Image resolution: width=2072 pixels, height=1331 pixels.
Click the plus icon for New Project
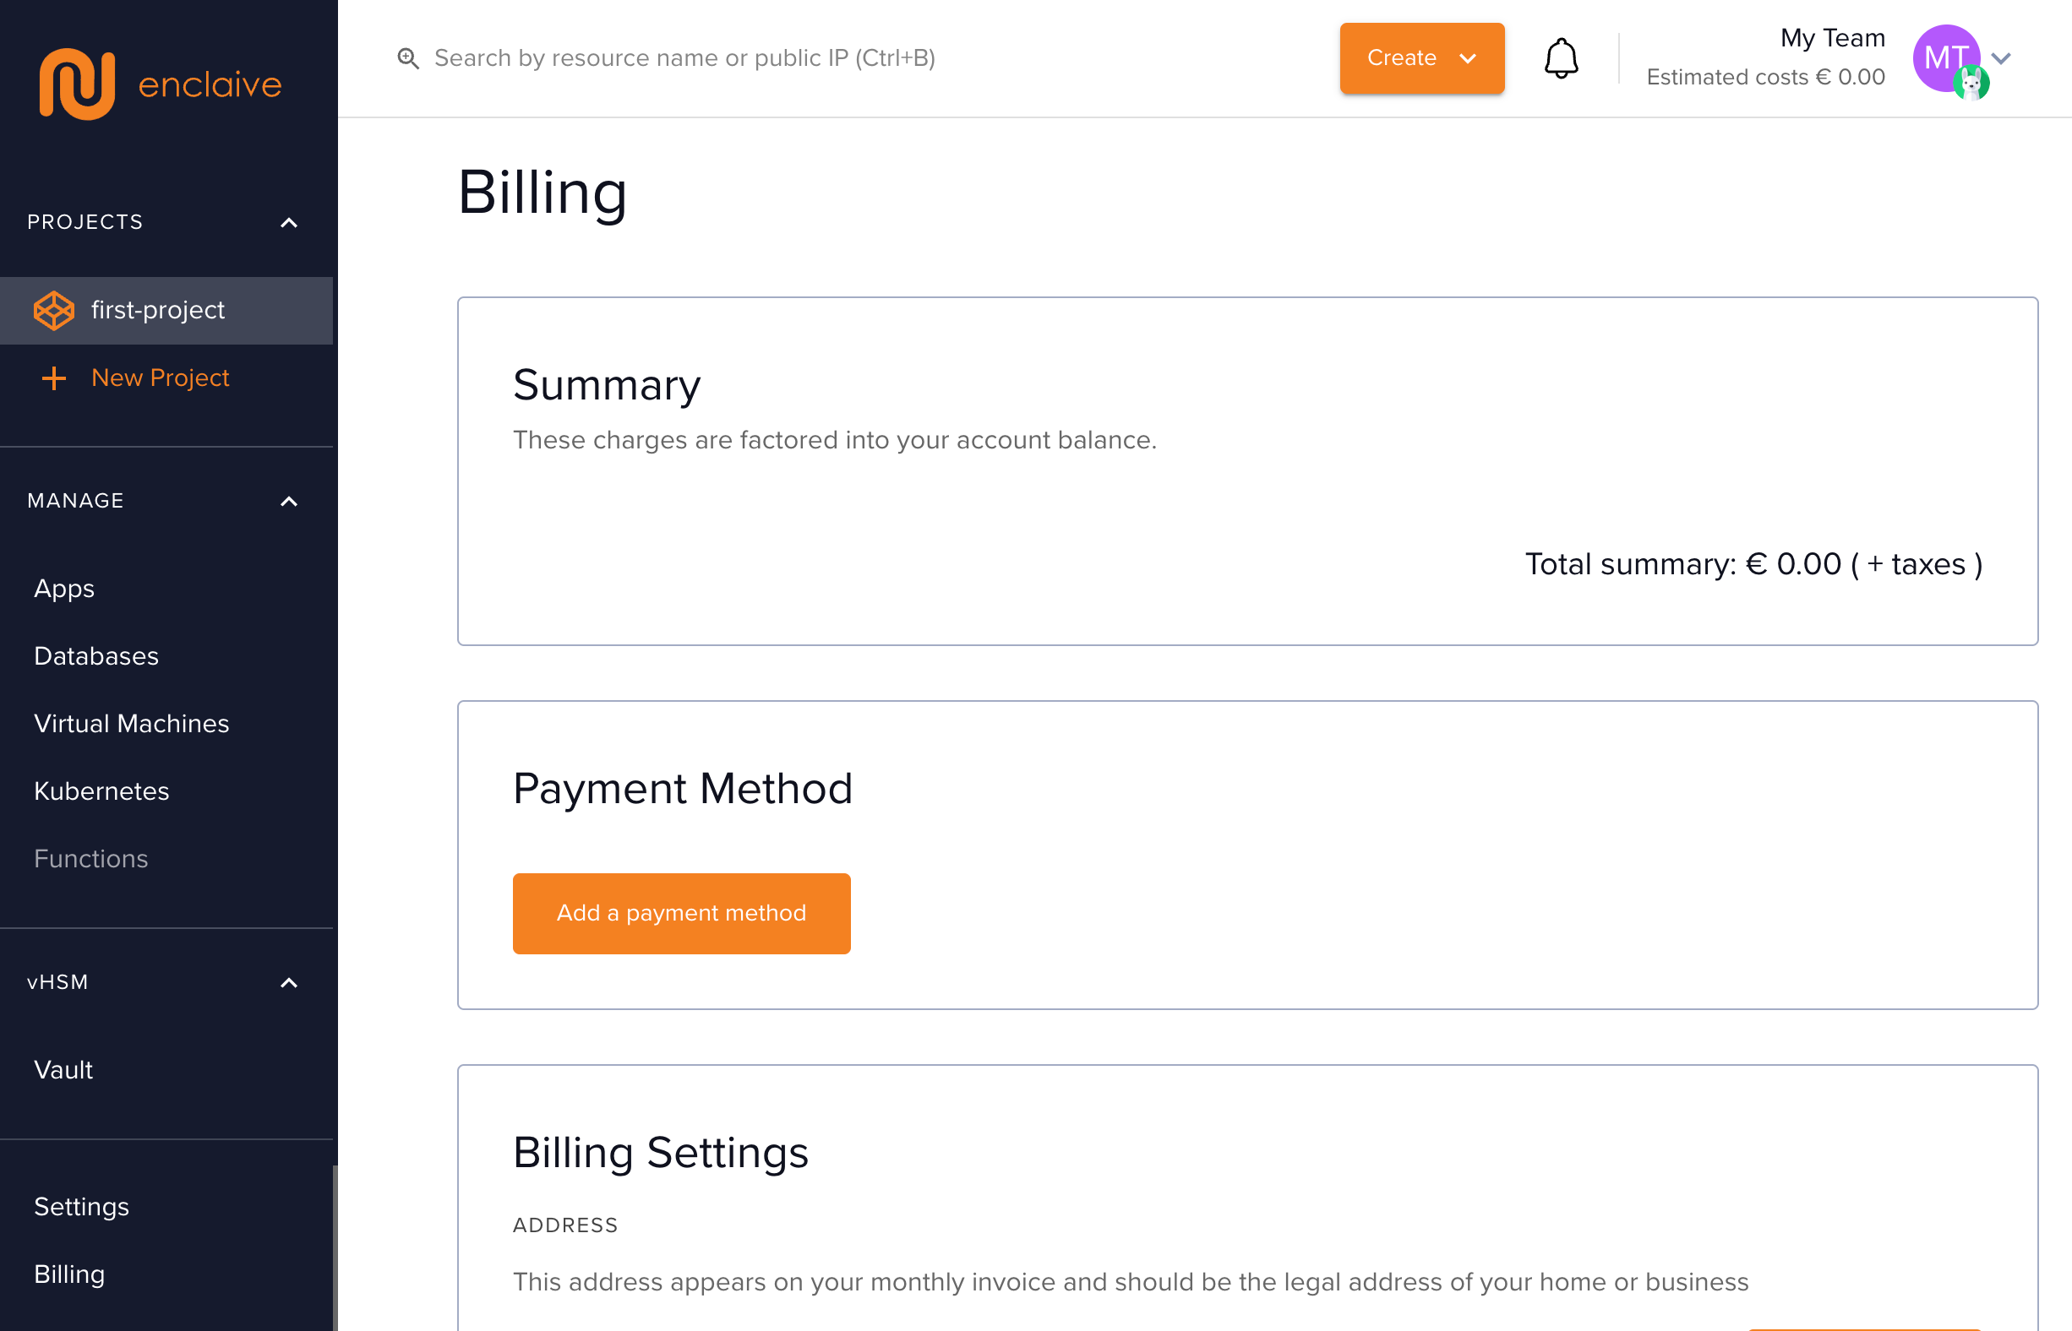[53, 378]
